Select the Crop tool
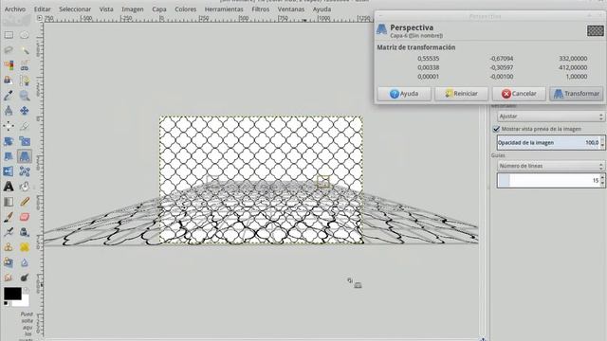The width and height of the screenshot is (607, 341). pos(25,126)
